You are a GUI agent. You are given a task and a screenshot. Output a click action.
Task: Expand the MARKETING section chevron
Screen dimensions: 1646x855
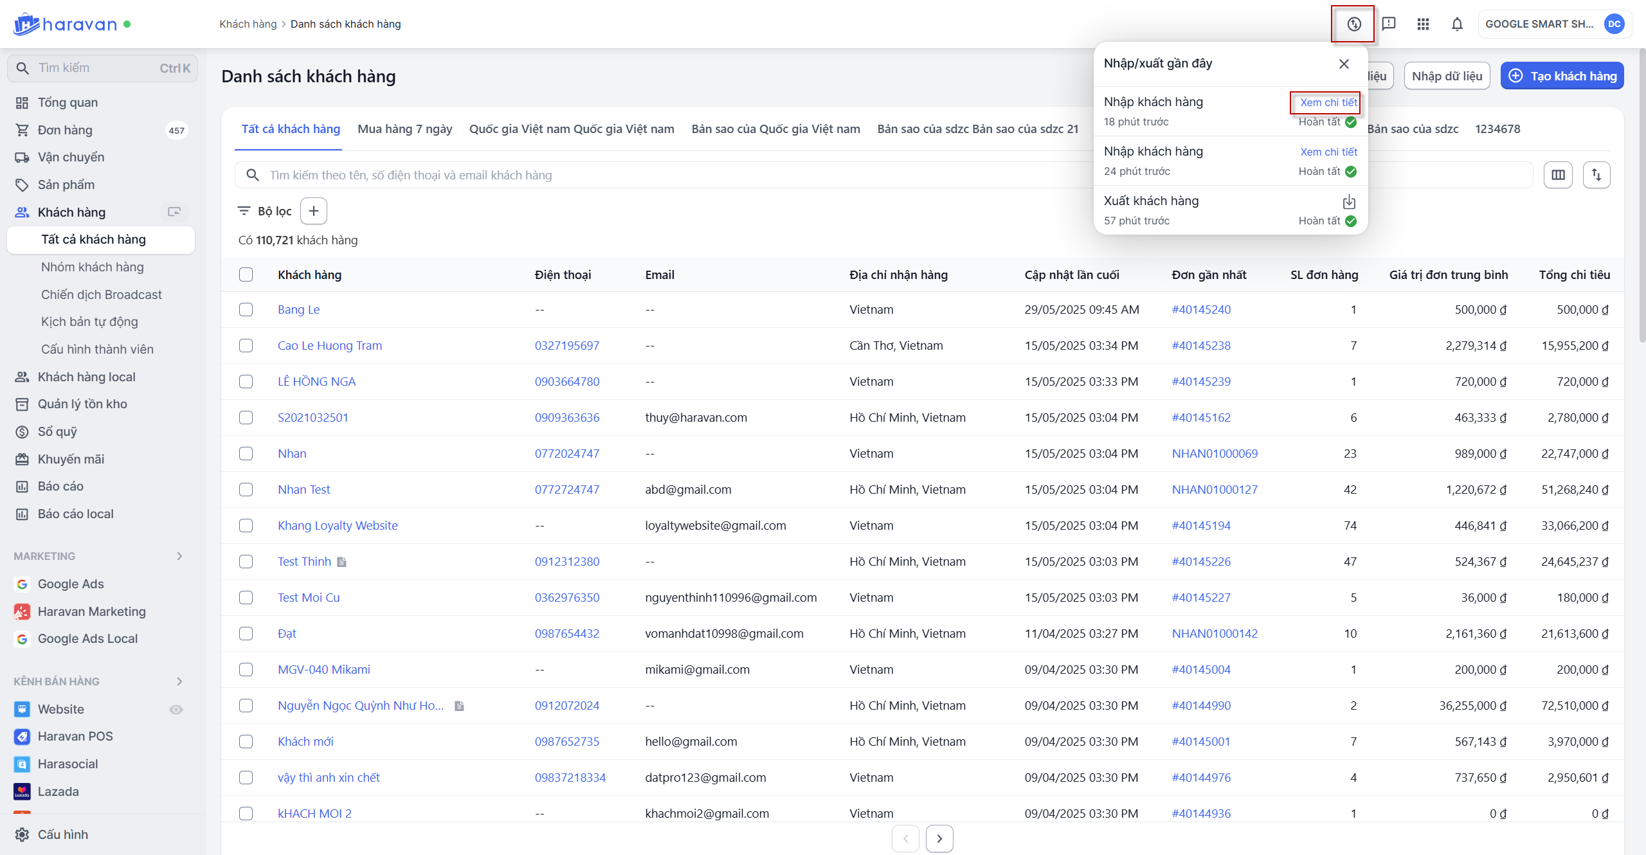(179, 556)
